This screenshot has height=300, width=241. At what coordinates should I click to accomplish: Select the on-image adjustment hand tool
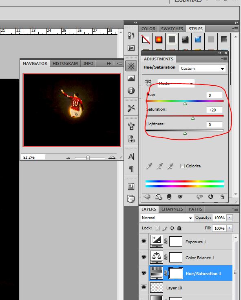148,83
